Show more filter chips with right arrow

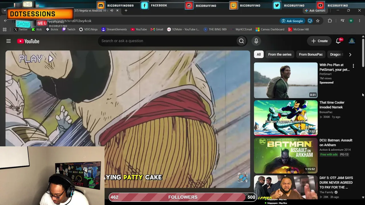pyautogui.click(x=350, y=54)
